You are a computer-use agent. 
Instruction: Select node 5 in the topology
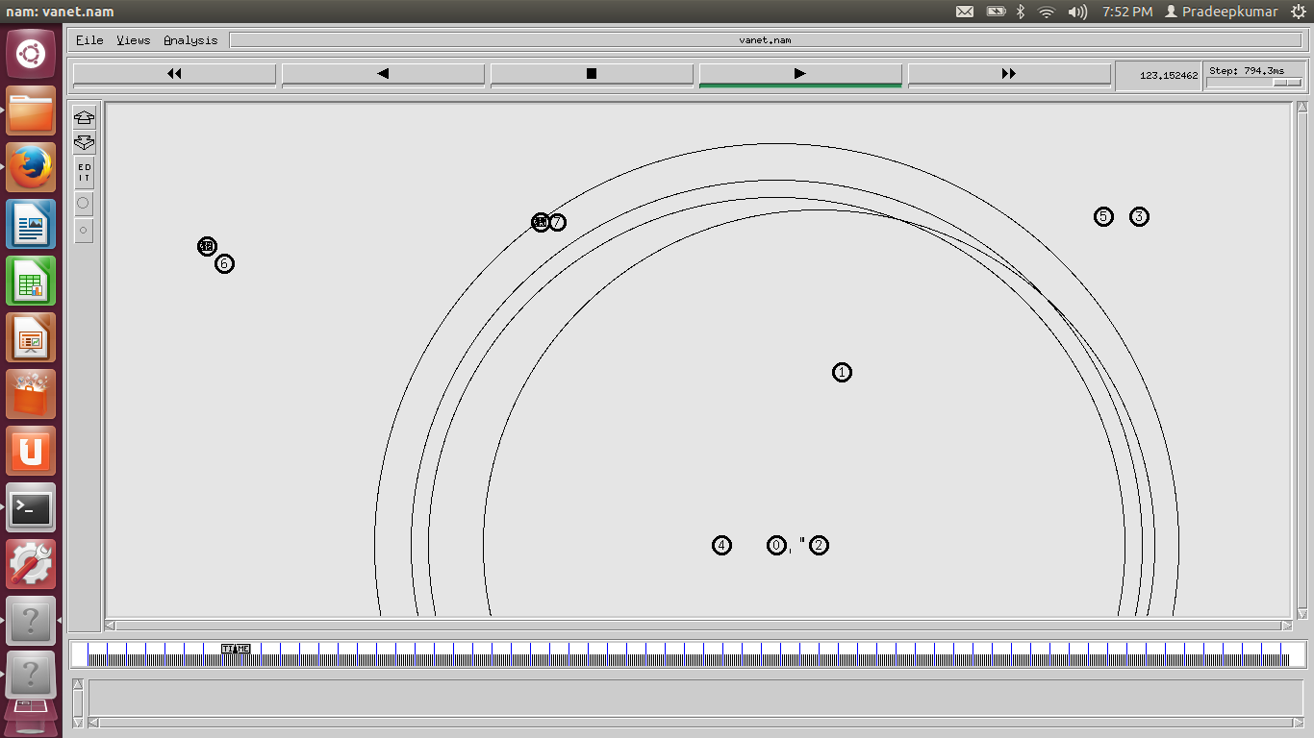pyautogui.click(x=1103, y=216)
